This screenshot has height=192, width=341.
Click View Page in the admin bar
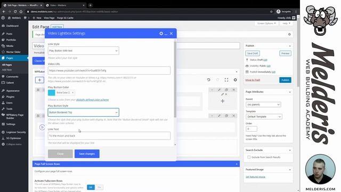(x=49, y=18)
